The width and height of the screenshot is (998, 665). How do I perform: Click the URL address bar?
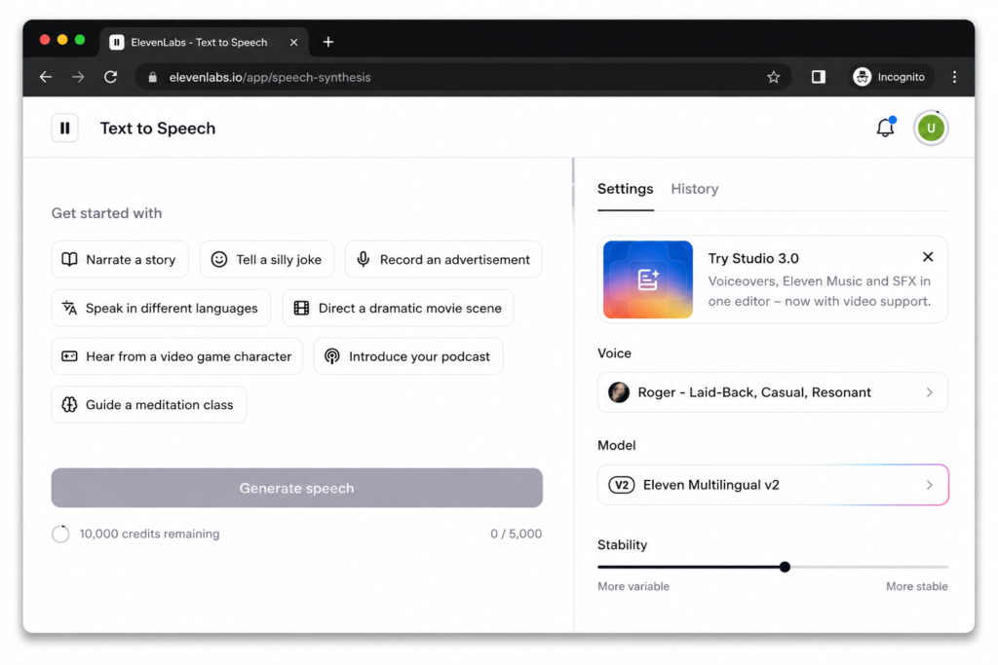pos(463,77)
